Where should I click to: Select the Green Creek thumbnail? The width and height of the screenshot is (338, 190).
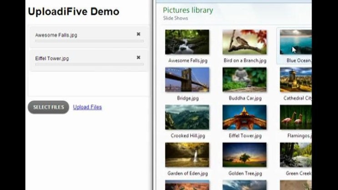coord(296,155)
